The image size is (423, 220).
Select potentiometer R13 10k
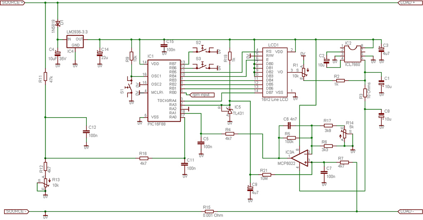[x=45, y=183]
